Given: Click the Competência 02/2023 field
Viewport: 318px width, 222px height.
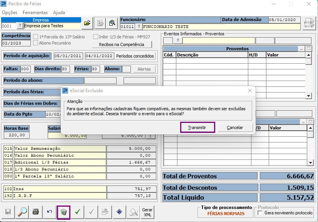Looking at the screenshot, I should (16, 43).
